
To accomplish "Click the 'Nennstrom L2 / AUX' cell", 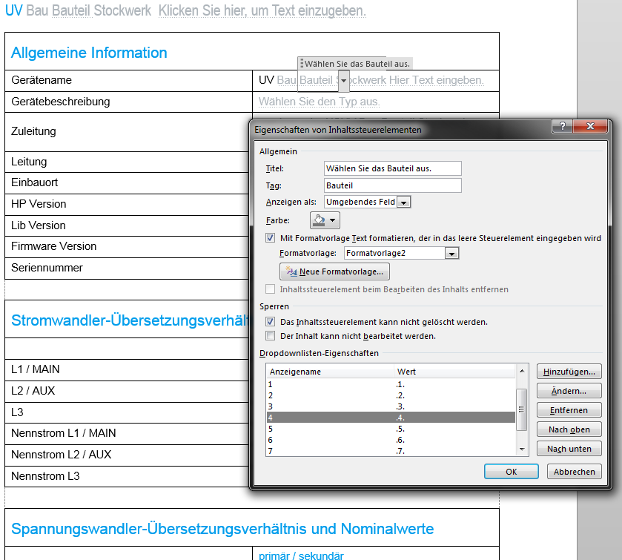I will coord(128,455).
